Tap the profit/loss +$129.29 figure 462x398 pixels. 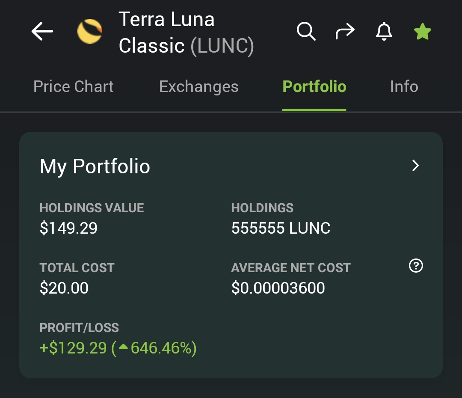pyautogui.click(x=73, y=348)
